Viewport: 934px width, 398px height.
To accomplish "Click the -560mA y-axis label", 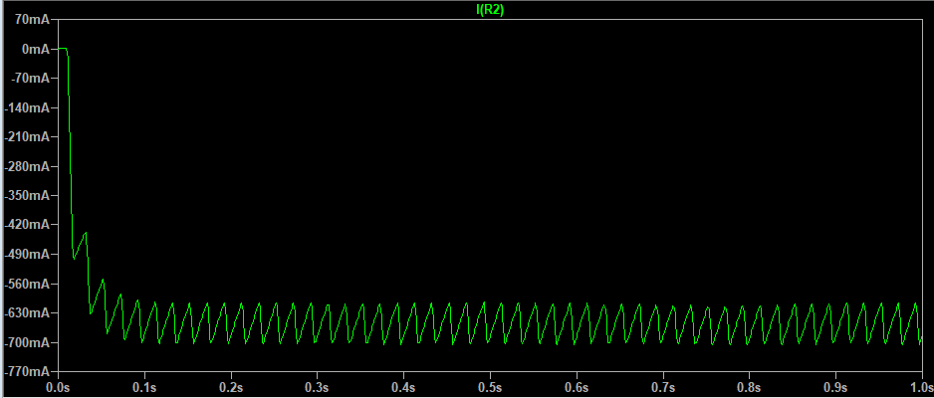I will (29, 285).
